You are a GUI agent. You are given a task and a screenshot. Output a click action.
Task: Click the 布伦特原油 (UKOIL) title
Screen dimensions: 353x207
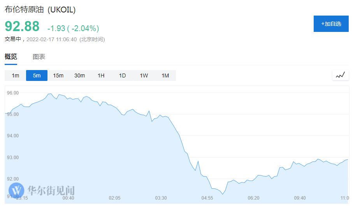[40, 10]
